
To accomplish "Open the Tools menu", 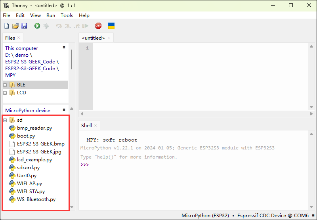I will coord(67,15).
